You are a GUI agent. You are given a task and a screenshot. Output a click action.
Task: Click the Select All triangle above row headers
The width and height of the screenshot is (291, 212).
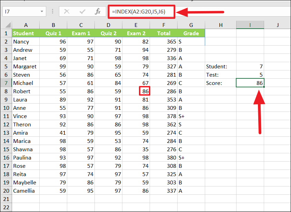click(6, 25)
